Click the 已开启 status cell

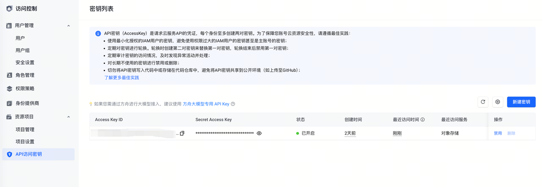click(305, 133)
